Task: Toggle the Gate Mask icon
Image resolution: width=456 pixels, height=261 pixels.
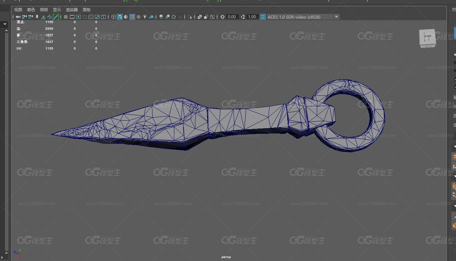Action: pyautogui.click(x=85, y=17)
